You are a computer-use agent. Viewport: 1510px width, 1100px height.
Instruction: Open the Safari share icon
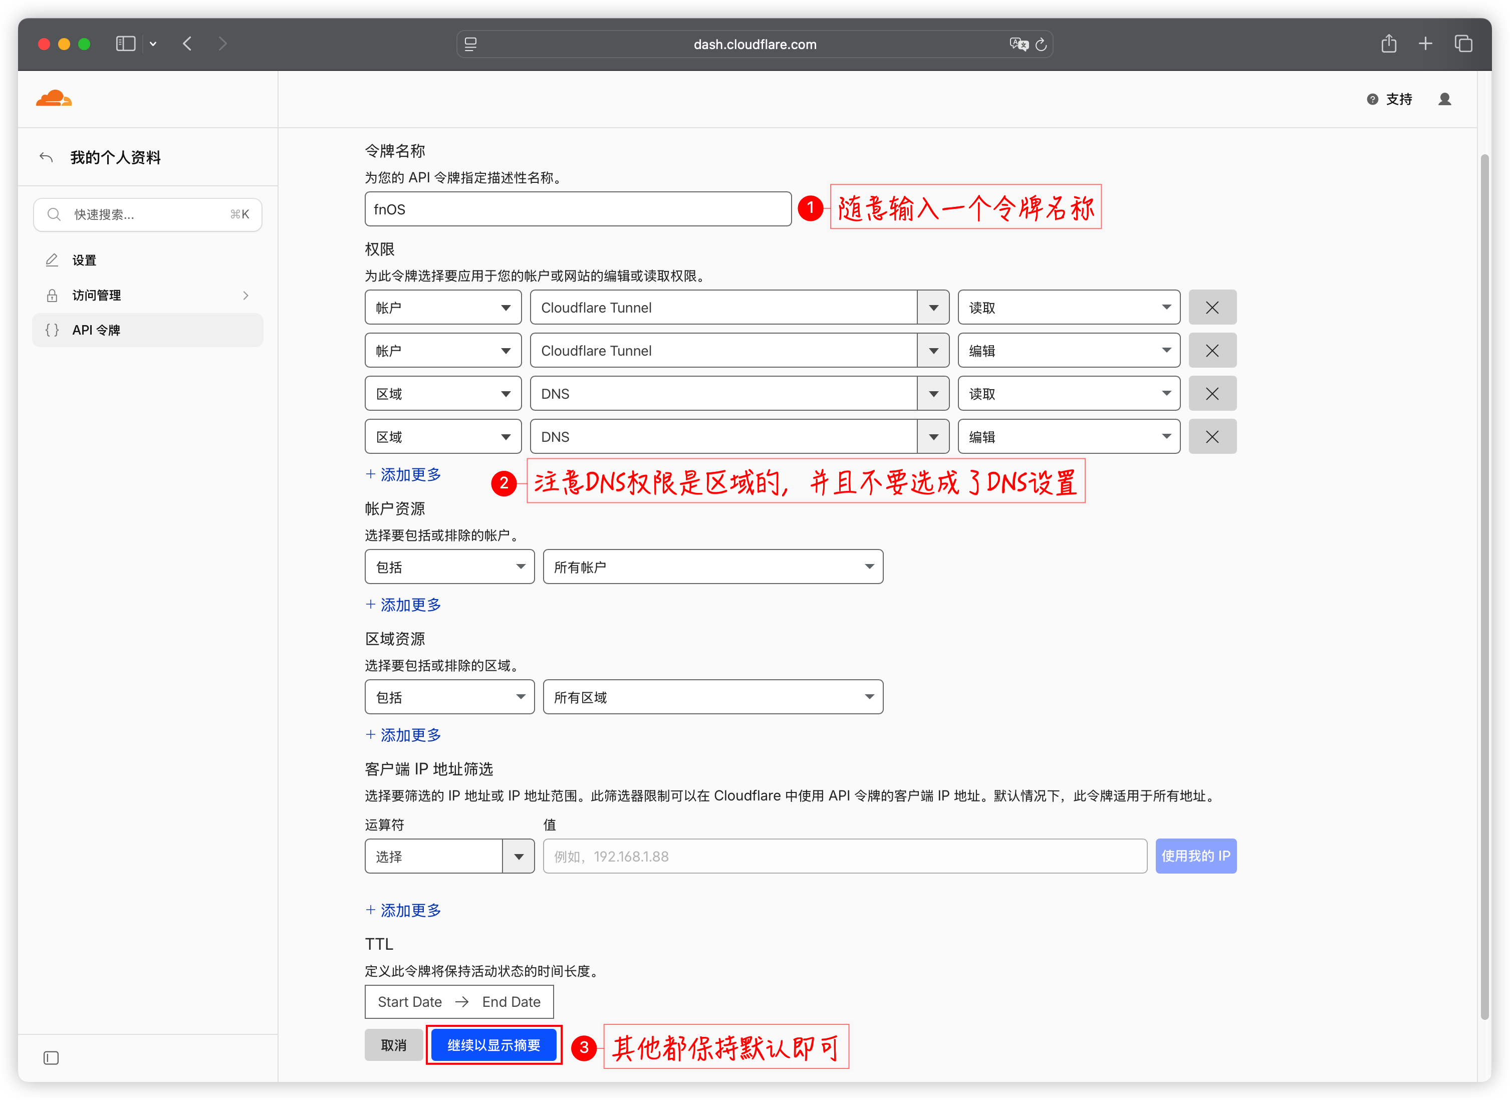coord(1389,44)
